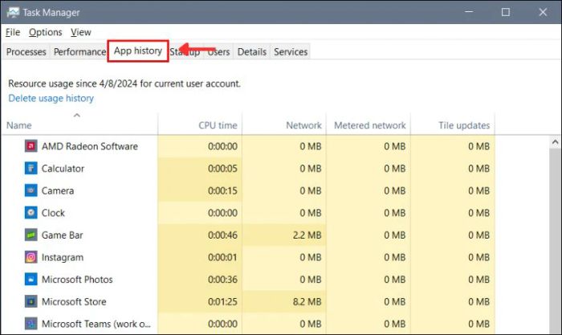
Task: Click Microsoft Store network value 8.2 MB
Action: pos(307,302)
